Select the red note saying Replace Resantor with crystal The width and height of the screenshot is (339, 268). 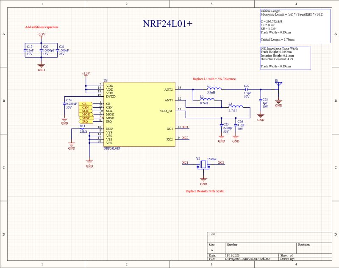click(x=205, y=190)
